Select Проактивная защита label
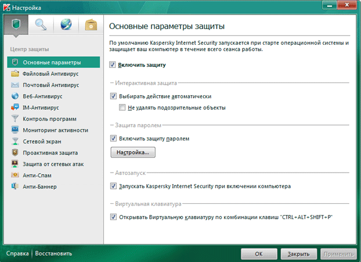Viewport: 361px width, 262px height. [x=50, y=153]
